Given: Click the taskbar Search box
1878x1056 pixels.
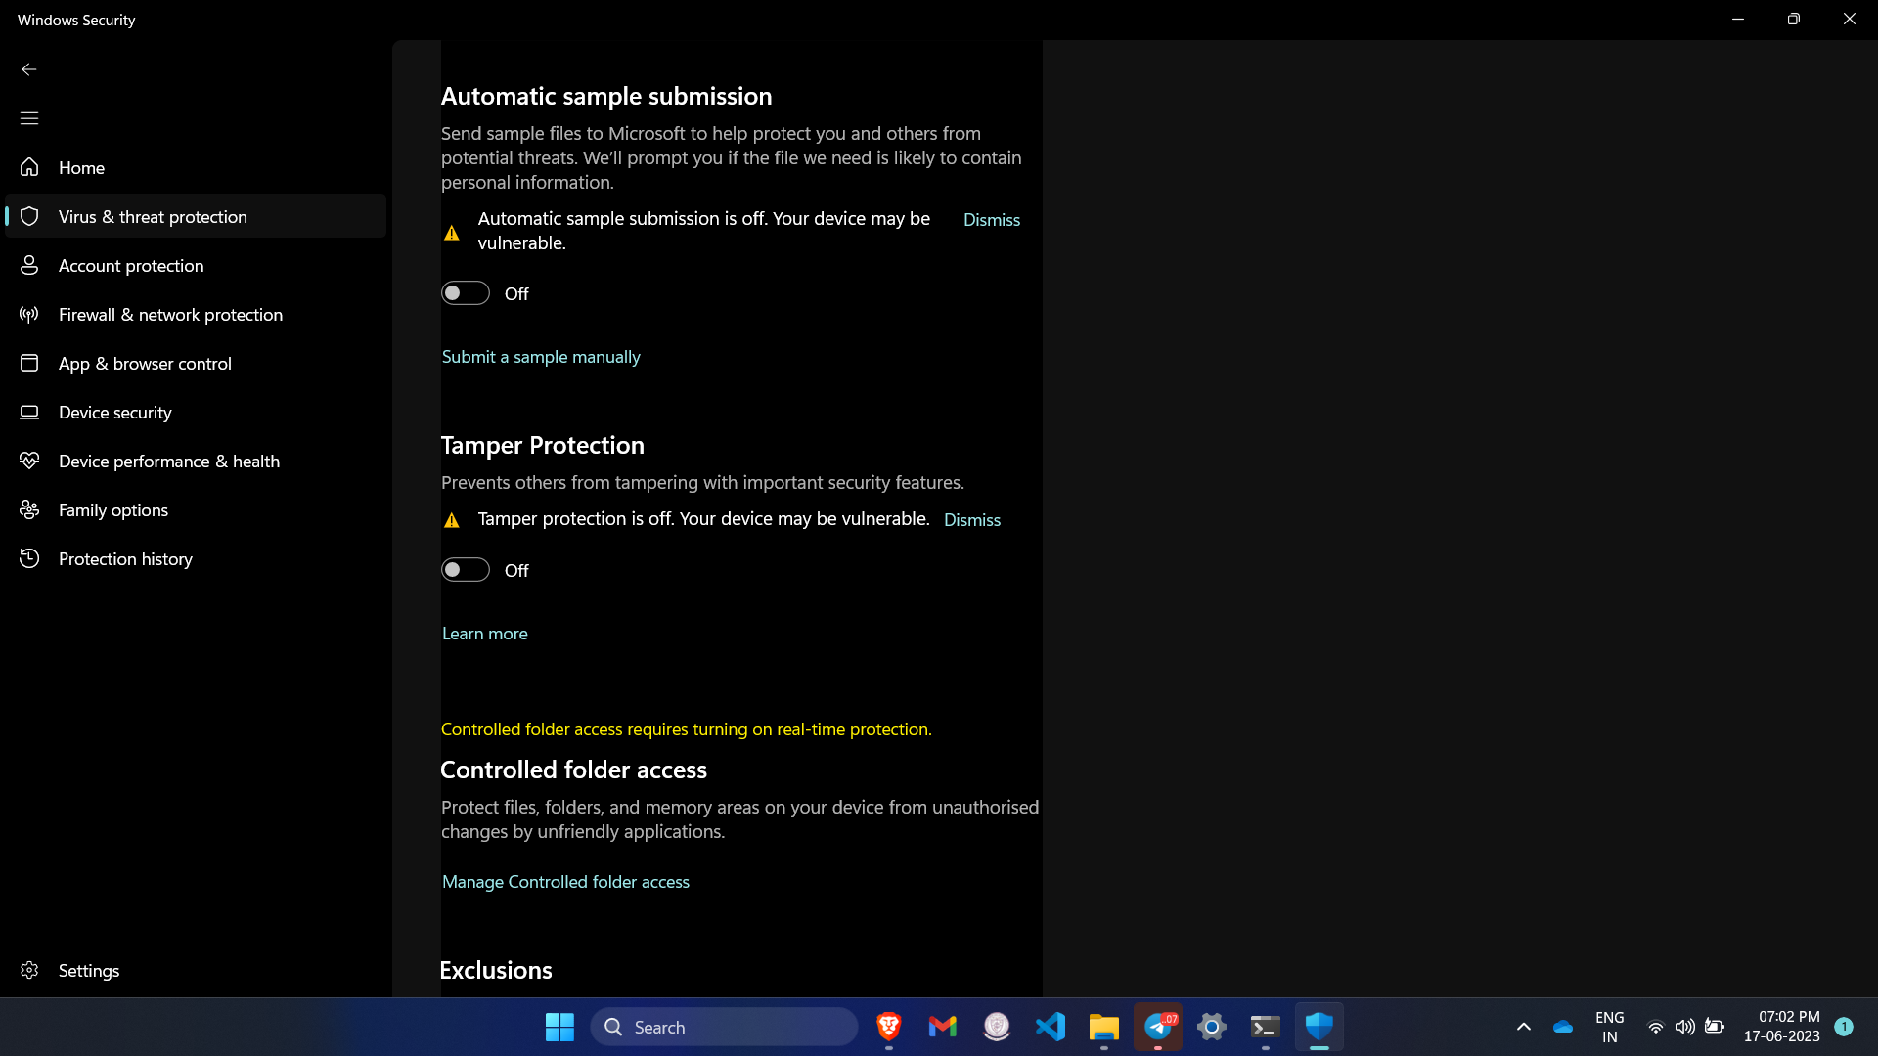Looking at the screenshot, I should coord(724,1027).
